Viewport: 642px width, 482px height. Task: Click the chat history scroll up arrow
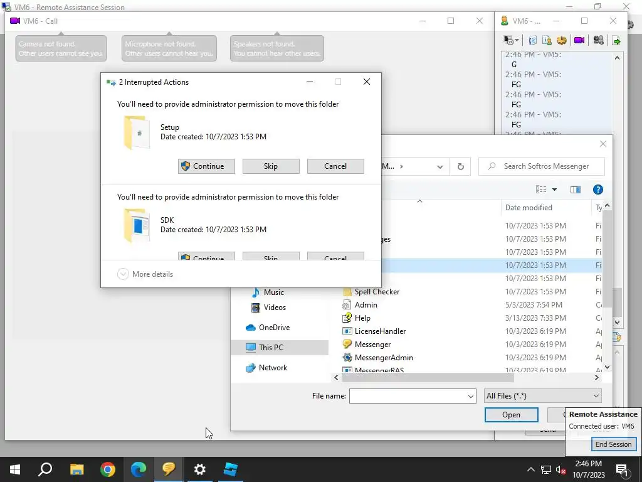(617, 58)
